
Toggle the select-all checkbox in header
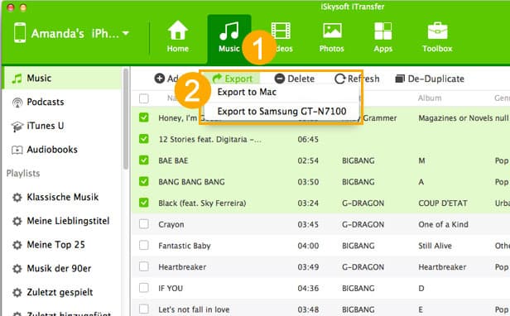tap(144, 98)
